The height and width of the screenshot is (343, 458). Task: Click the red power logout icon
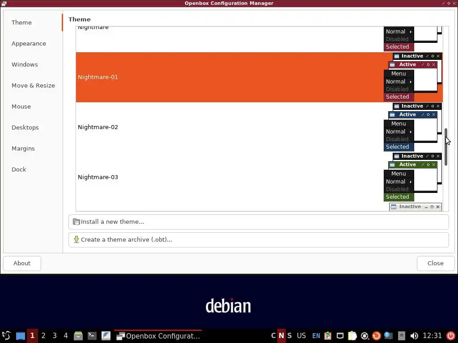point(451,336)
